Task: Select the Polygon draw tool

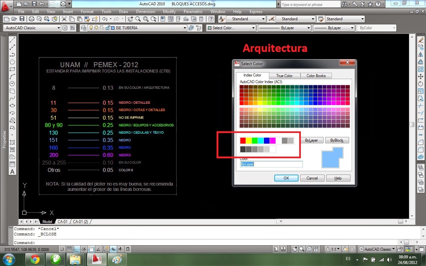Action: click(x=12, y=62)
